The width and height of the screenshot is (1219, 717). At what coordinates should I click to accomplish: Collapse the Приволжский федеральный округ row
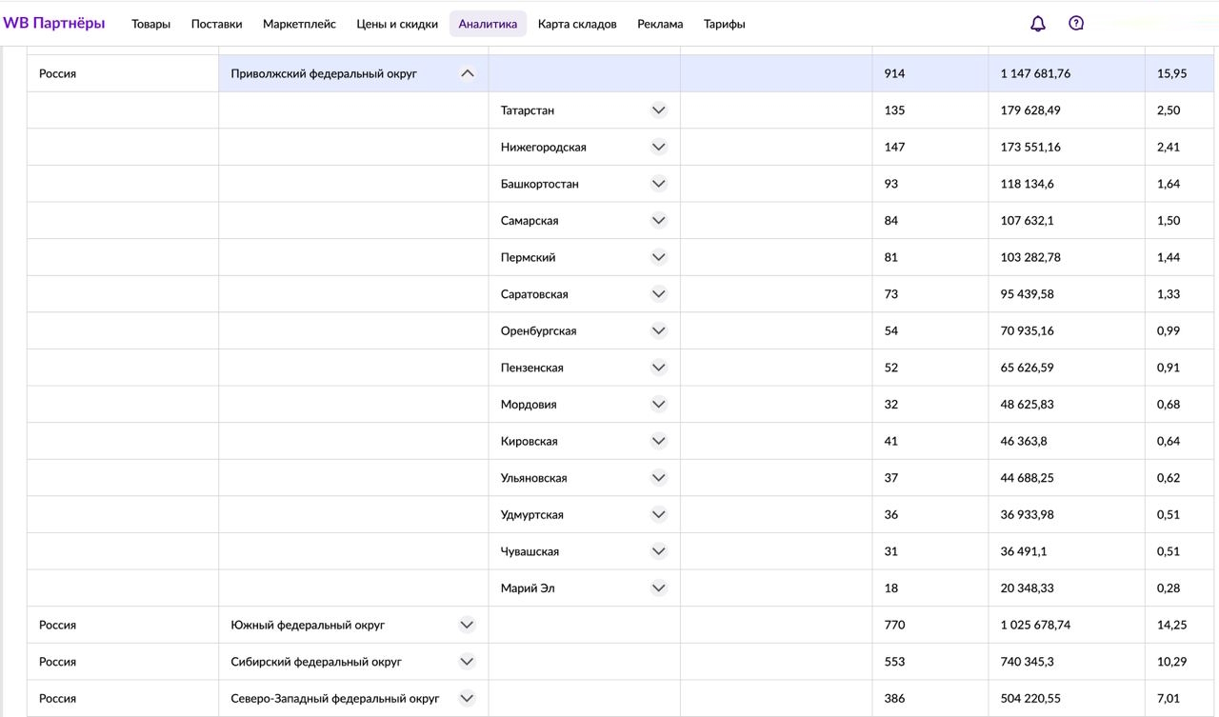click(x=468, y=73)
